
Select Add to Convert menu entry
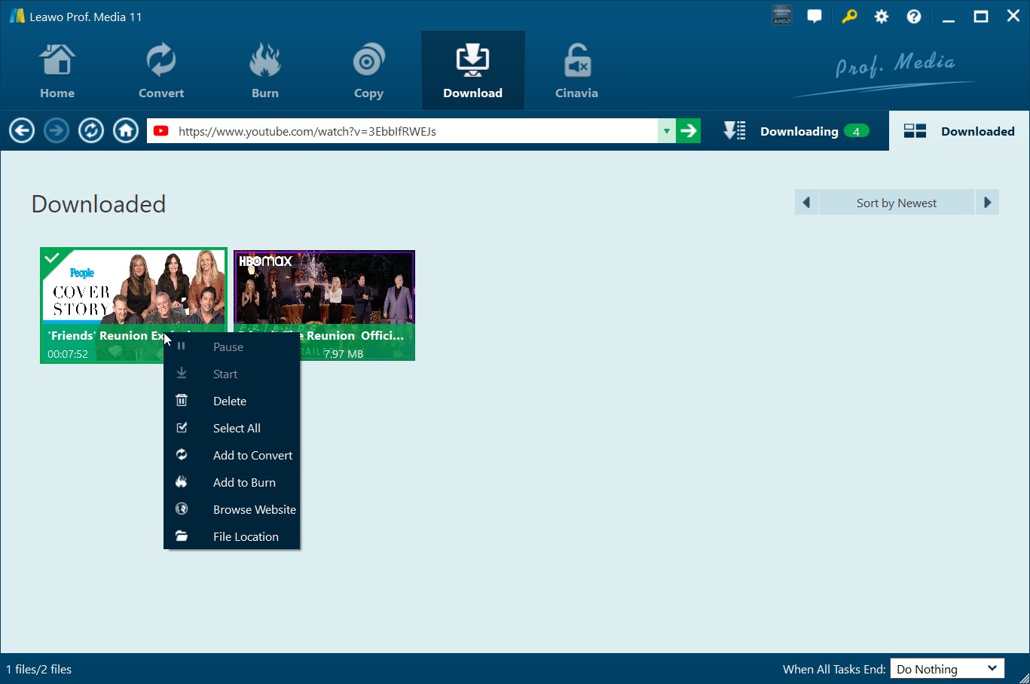tap(252, 456)
